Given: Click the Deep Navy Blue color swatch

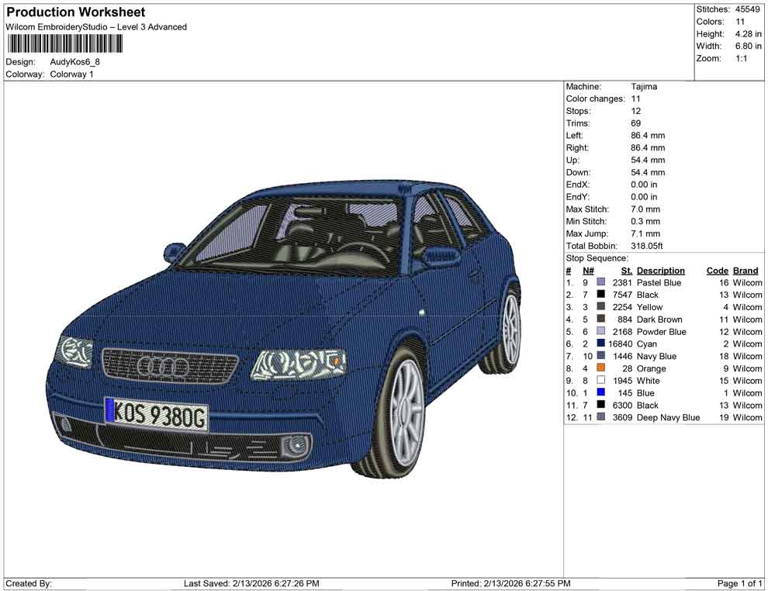Looking at the screenshot, I should coord(600,416).
